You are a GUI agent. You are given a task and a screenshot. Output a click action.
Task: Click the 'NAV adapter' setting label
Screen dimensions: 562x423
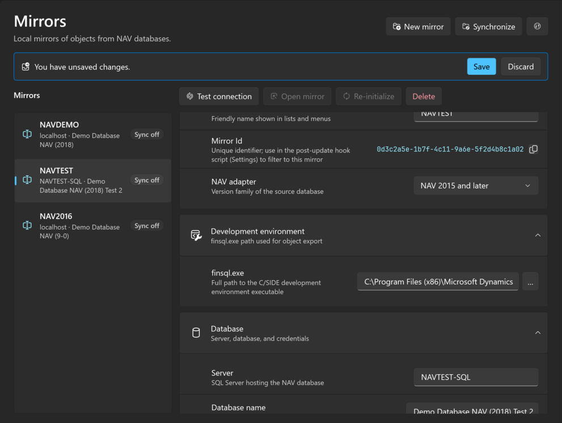click(x=233, y=182)
